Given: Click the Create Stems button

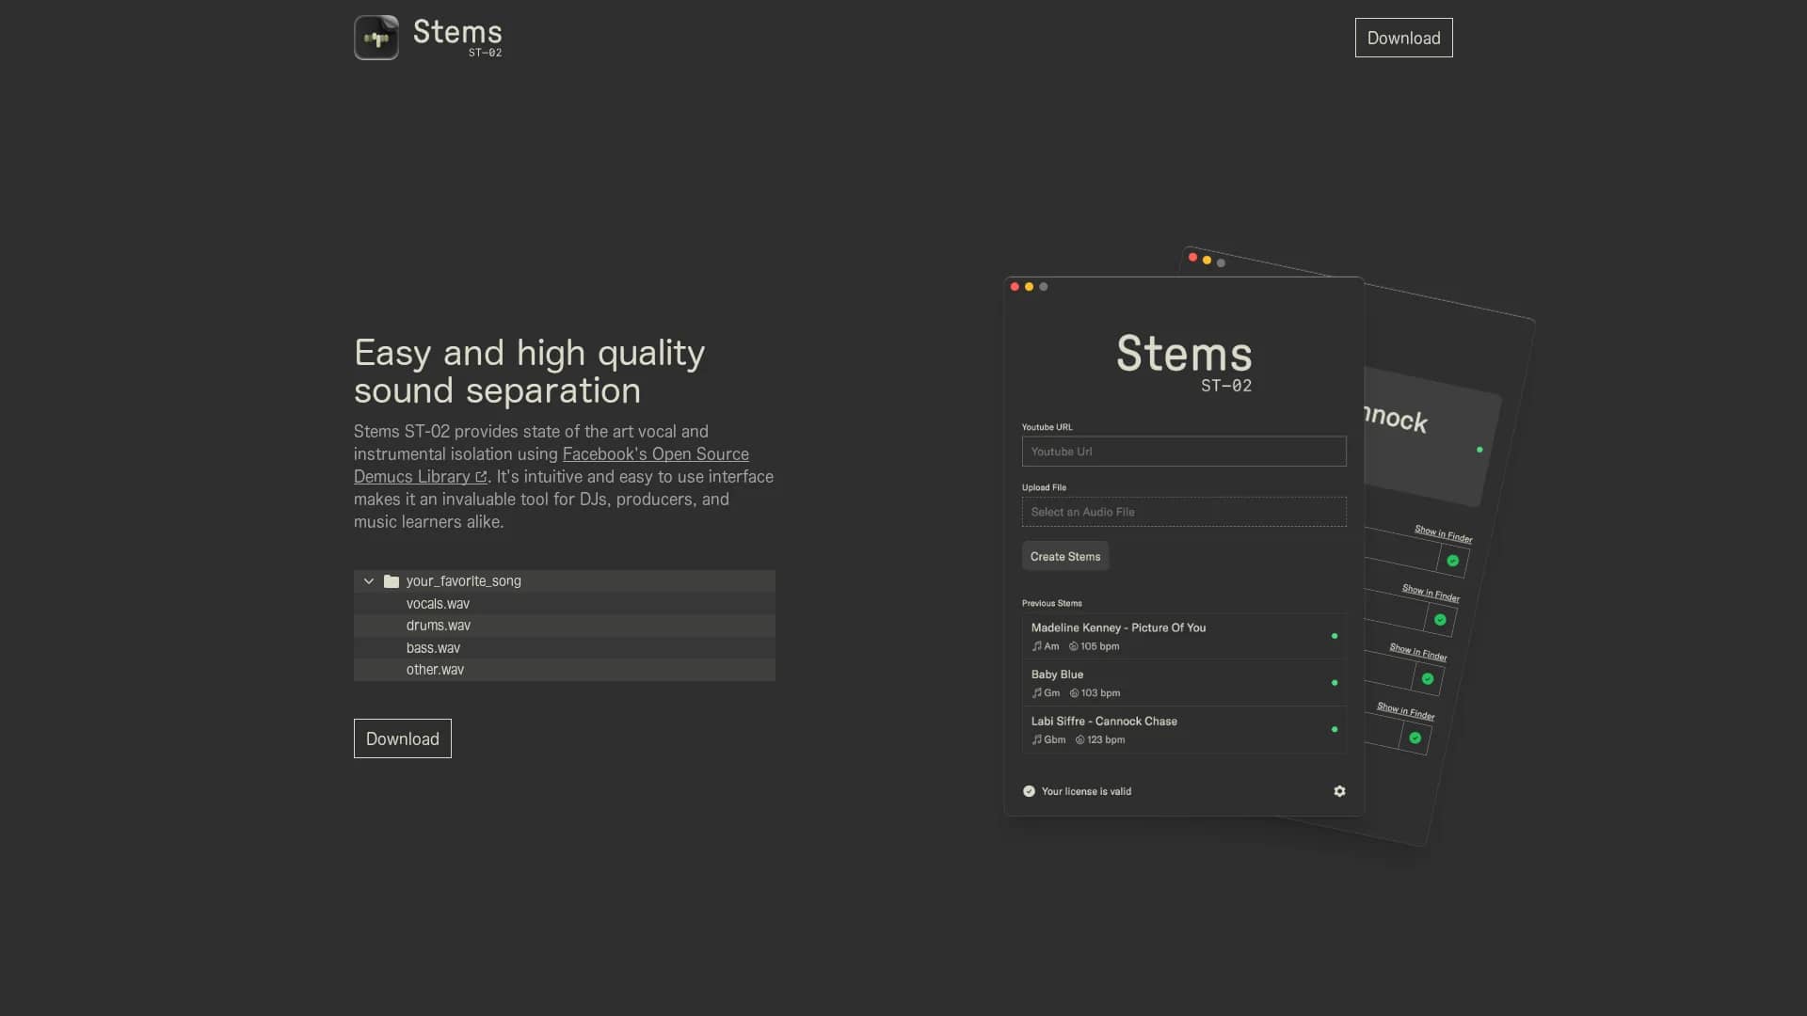Looking at the screenshot, I should (1065, 556).
